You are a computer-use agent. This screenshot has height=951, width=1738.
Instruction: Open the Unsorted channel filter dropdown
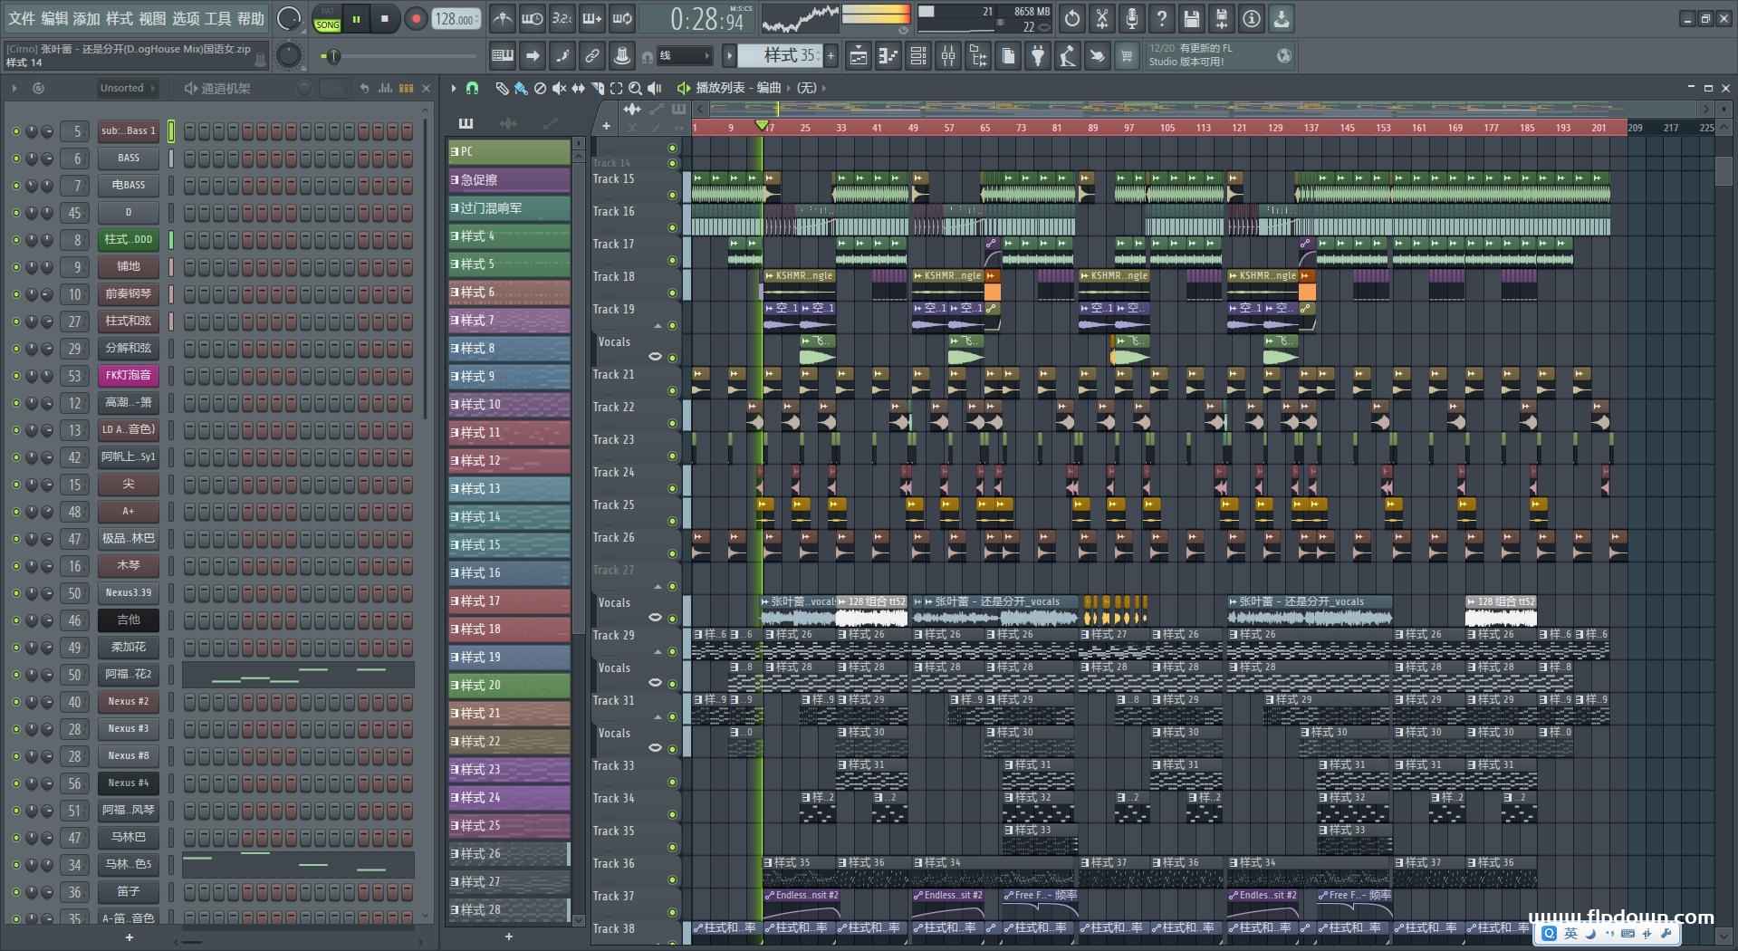(x=127, y=88)
